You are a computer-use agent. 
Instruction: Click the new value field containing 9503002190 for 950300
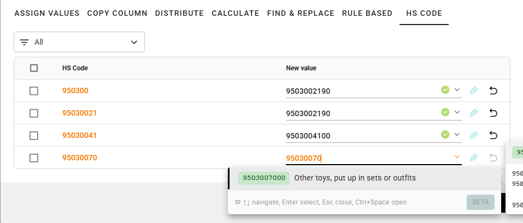[361, 91]
